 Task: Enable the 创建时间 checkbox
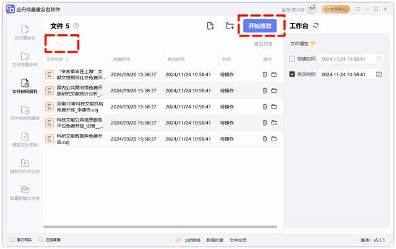coord(293,59)
